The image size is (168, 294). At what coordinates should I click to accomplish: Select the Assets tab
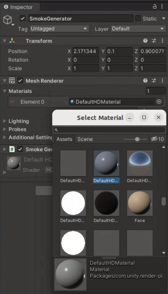(x=64, y=139)
